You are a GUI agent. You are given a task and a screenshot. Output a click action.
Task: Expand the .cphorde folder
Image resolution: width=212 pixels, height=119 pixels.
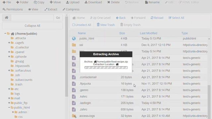9,57
